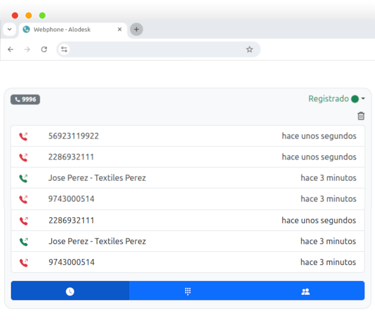View site information in the address bar
This screenshot has width=375, height=336.
(65, 50)
